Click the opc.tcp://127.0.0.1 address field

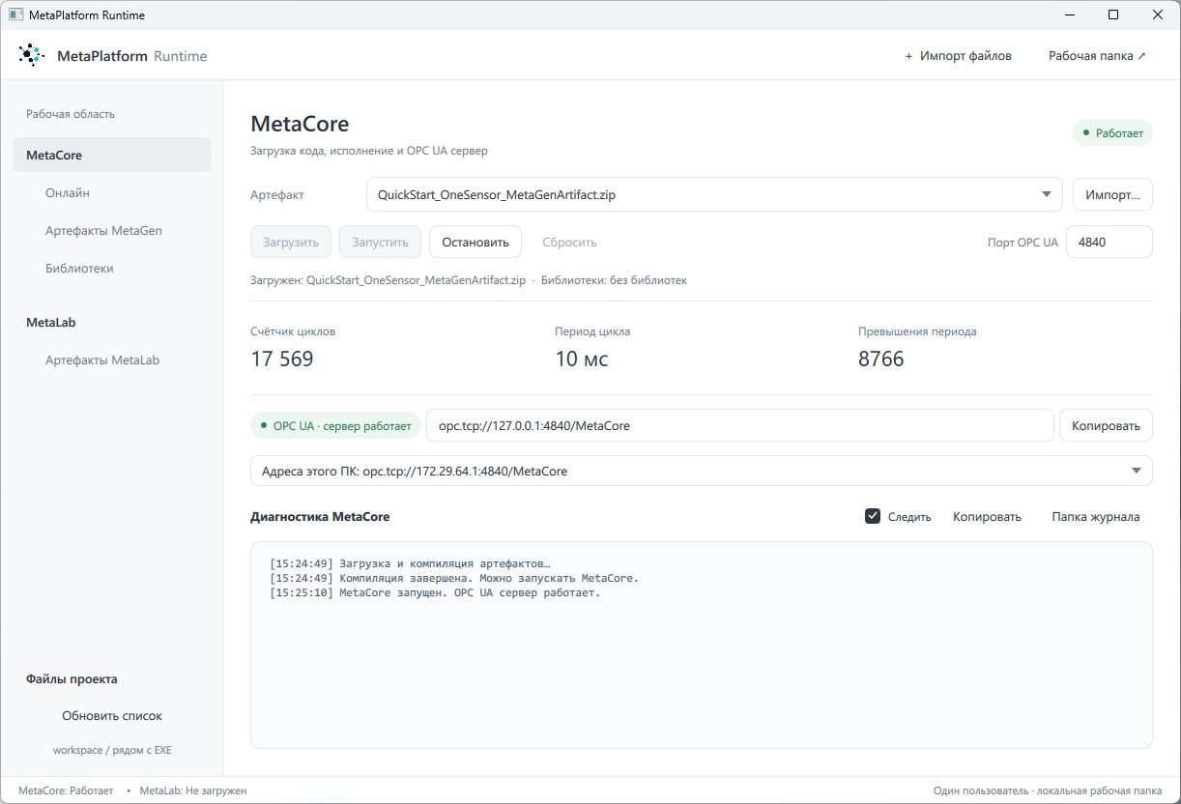coord(739,425)
